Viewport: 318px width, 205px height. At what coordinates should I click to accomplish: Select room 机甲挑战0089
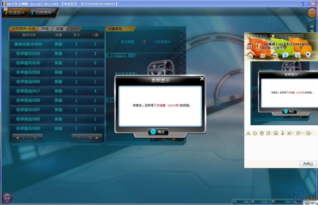pyautogui.click(x=57, y=82)
